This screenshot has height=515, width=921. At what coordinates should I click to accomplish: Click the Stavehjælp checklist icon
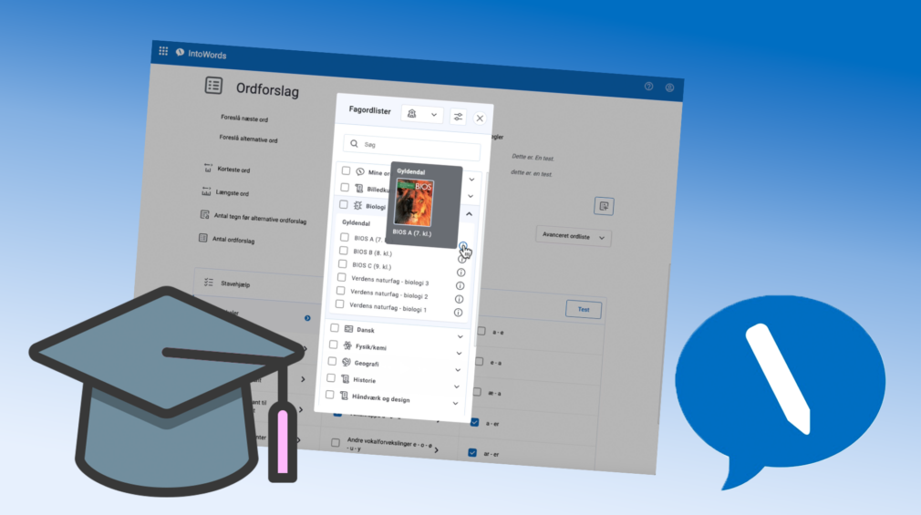[x=209, y=283]
